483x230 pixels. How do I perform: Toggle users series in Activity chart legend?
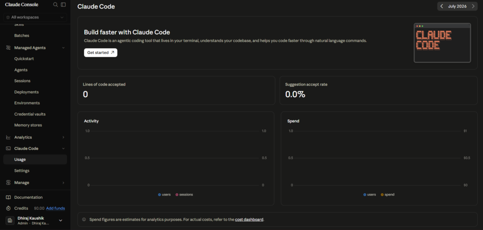164,195
